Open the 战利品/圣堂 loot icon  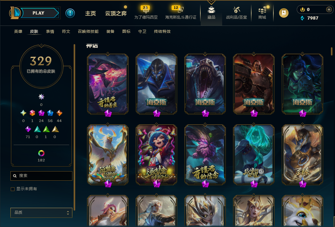click(236, 10)
